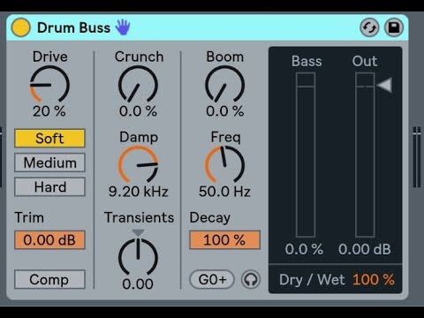Click the Crunch 0.0 % value
The image size is (424, 318).
pos(138,111)
